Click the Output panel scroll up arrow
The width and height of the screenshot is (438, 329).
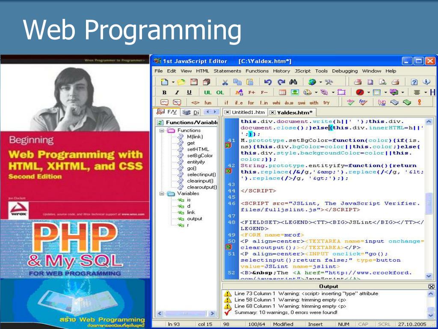(431, 294)
